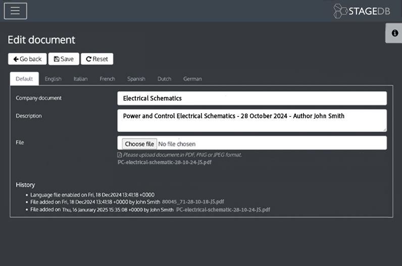Screen dimensions: 402x266
Task: Switch to the Italian tab
Action: coord(80,79)
